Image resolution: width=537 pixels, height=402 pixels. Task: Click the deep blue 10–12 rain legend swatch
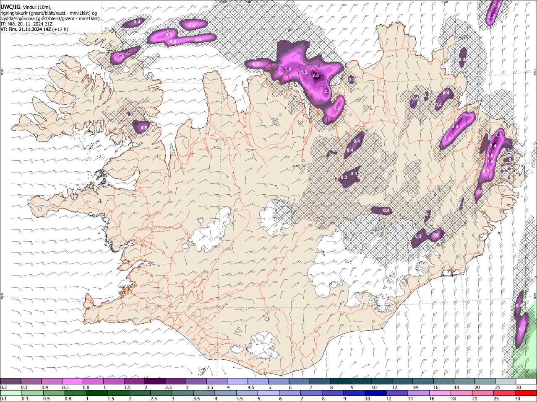click(x=375, y=393)
